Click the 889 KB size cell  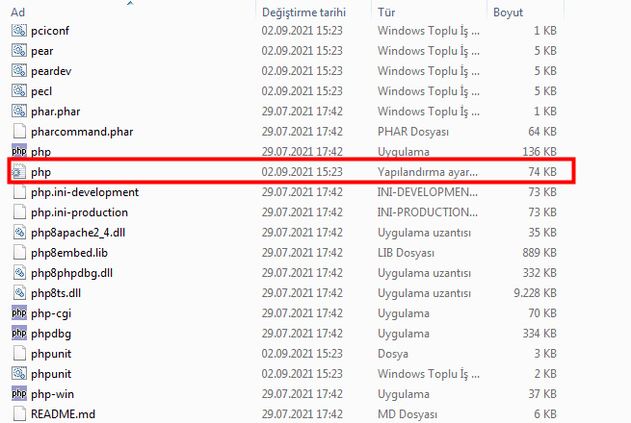pos(539,253)
